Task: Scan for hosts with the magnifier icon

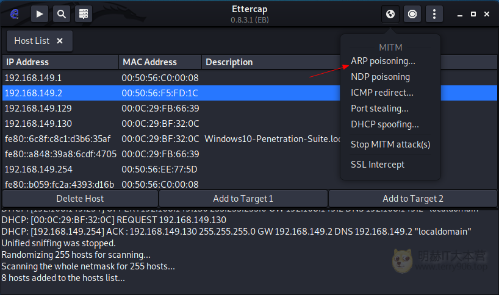Action: [x=62, y=14]
